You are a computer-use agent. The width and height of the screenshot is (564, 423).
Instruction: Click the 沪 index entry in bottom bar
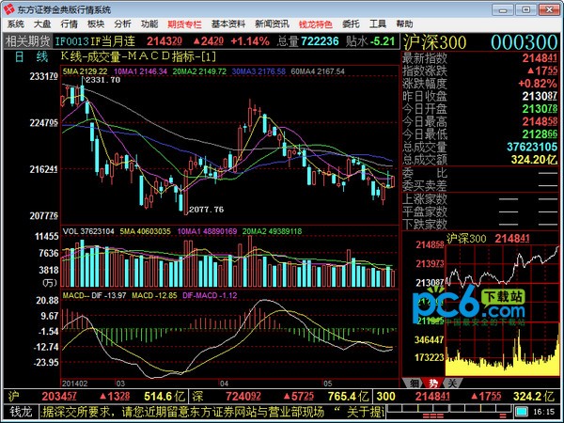click(x=97, y=397)
